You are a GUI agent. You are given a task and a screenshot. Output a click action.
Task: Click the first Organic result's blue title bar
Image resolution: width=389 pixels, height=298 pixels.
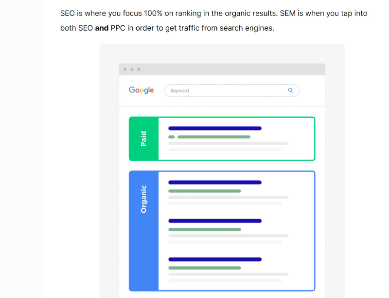click(x=214, y=183)
